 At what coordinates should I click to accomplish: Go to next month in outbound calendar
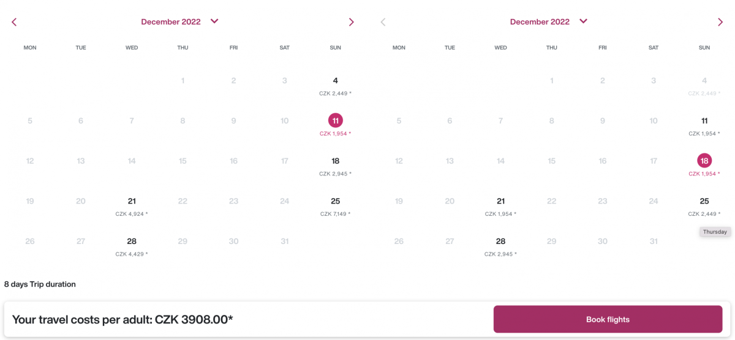click(x=351, y=22)
